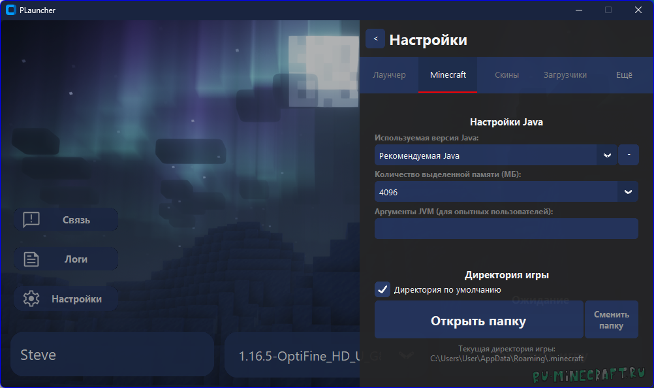The height and width of the screenshot is (388, 654).
Task: Open the Ещё tab
Action: [x=624, y=74]
